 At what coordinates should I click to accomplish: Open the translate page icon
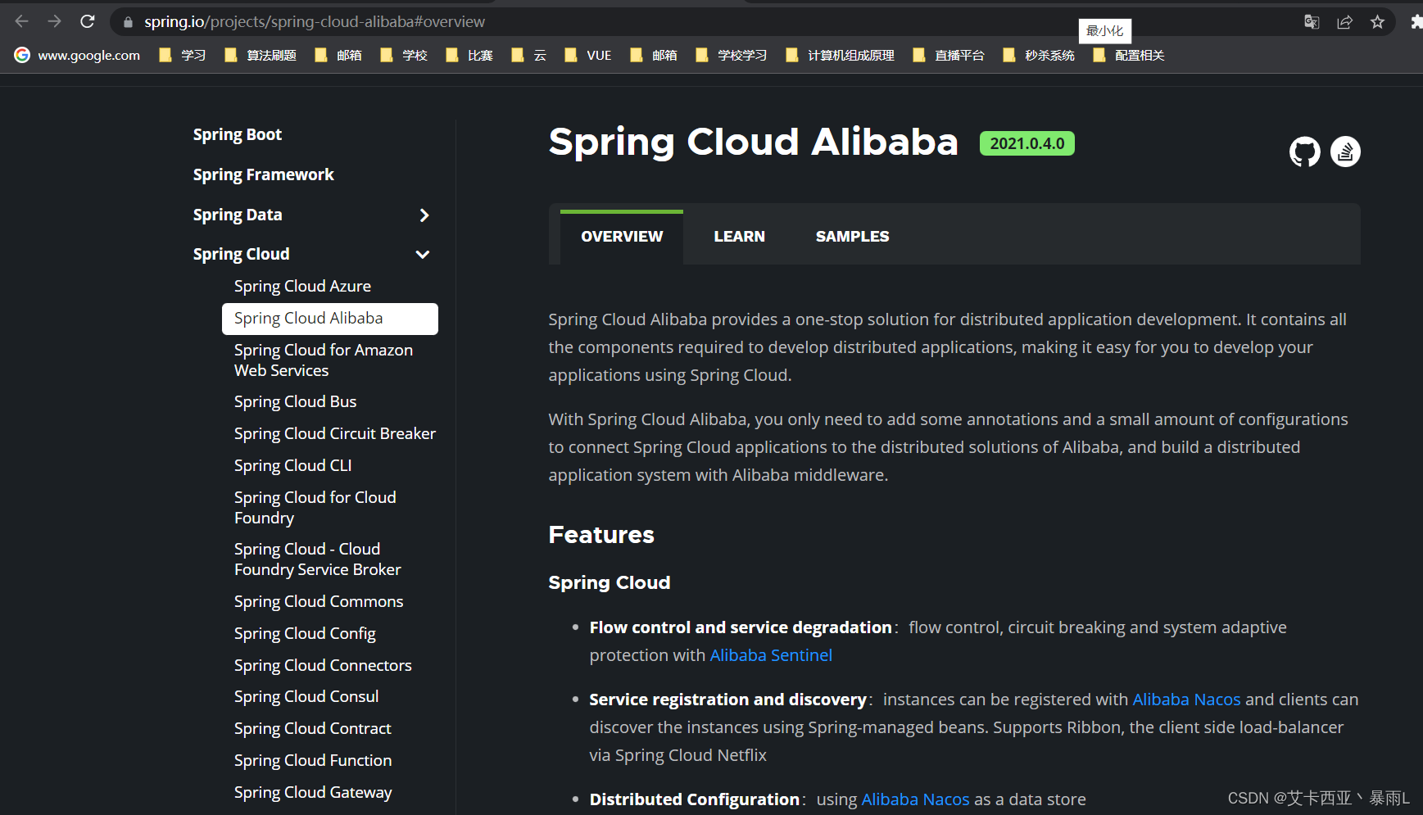(x=1312, y=22)
